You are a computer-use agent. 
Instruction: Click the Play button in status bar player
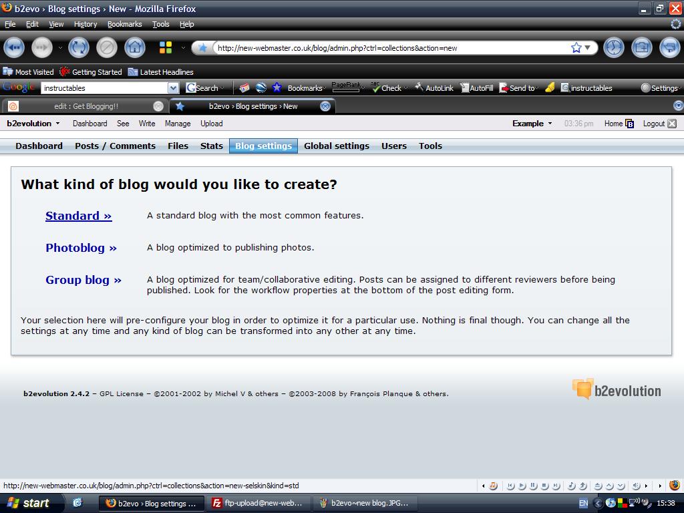(522, 486)
